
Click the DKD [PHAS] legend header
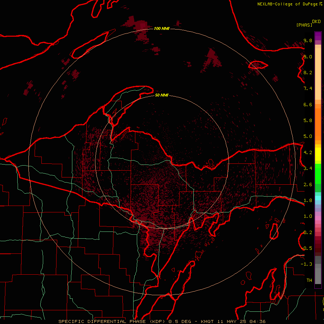[x=309, y=23]
